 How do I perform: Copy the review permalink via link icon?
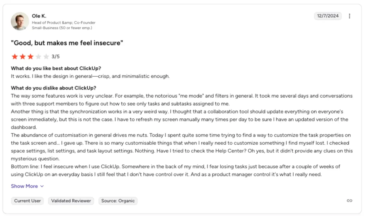pyautogui.click(x=349, y=200)
